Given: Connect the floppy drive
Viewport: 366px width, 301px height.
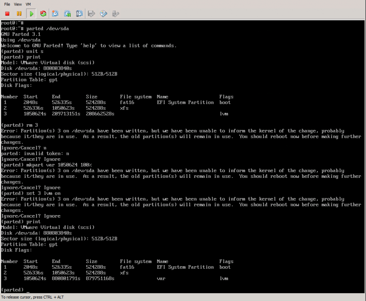Looking at the screenshot, I should click(91, 14).
